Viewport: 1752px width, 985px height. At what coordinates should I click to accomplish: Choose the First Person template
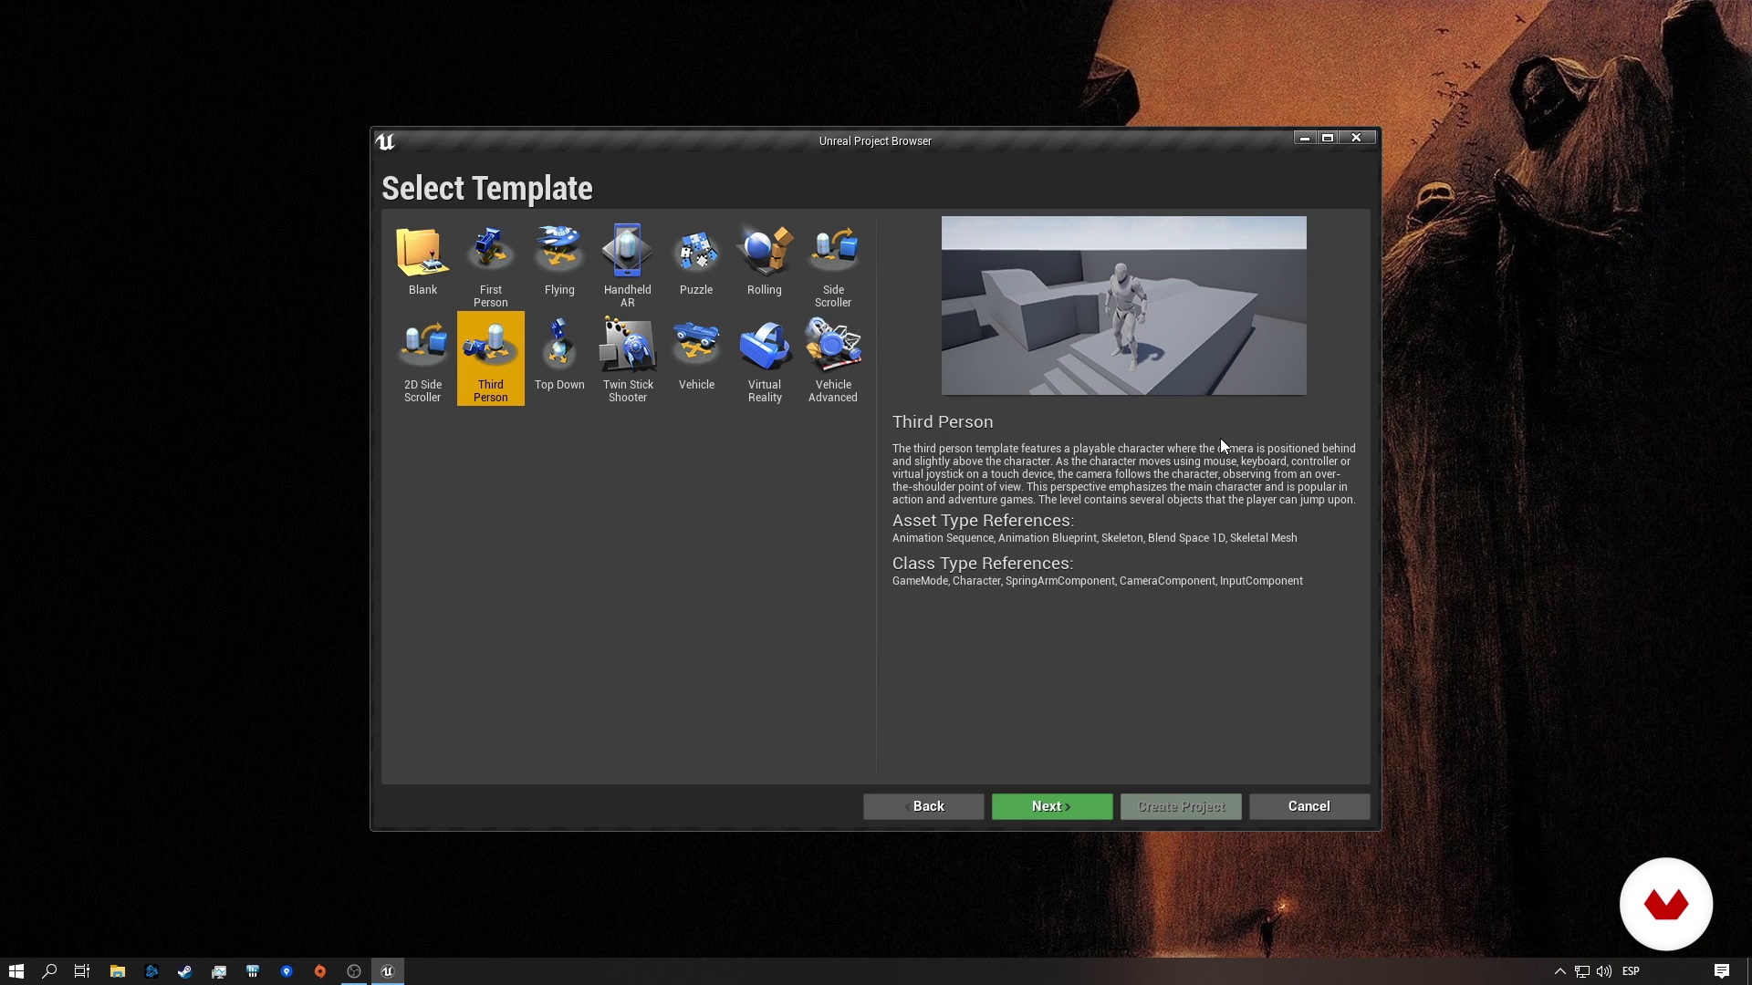click(491, 253)
